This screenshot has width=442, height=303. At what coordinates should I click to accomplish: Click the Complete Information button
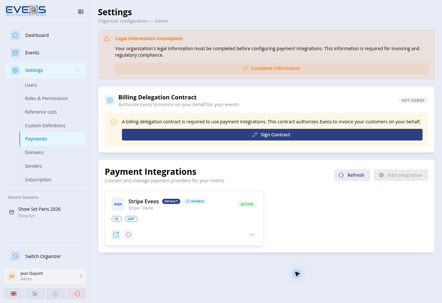(272, 68)
